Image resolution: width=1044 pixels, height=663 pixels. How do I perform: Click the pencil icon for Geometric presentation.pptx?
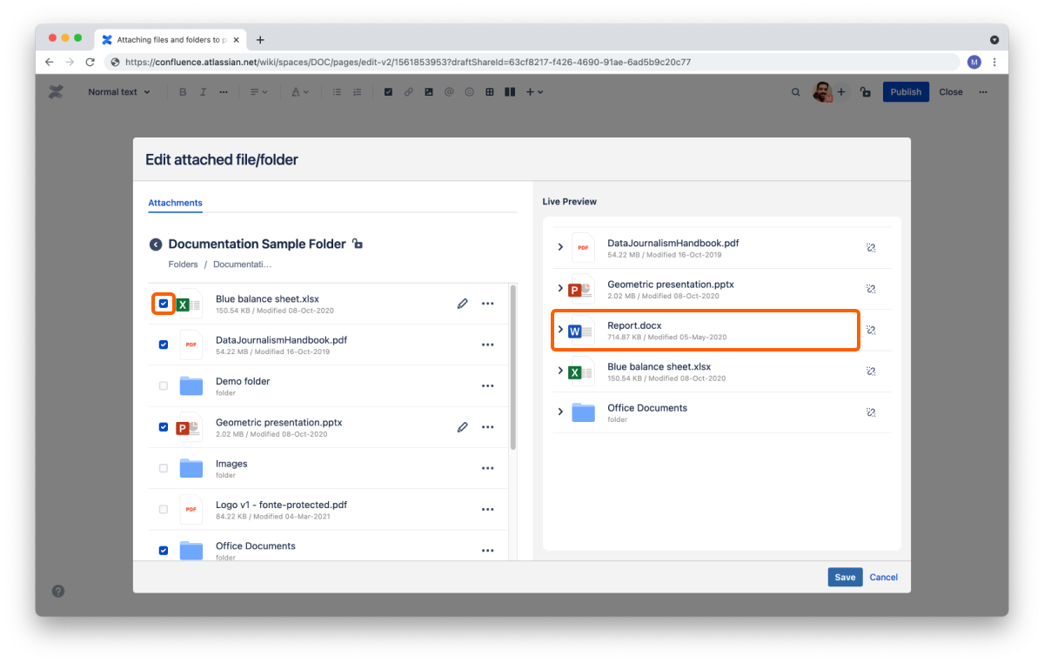click(x=462, y=427)
